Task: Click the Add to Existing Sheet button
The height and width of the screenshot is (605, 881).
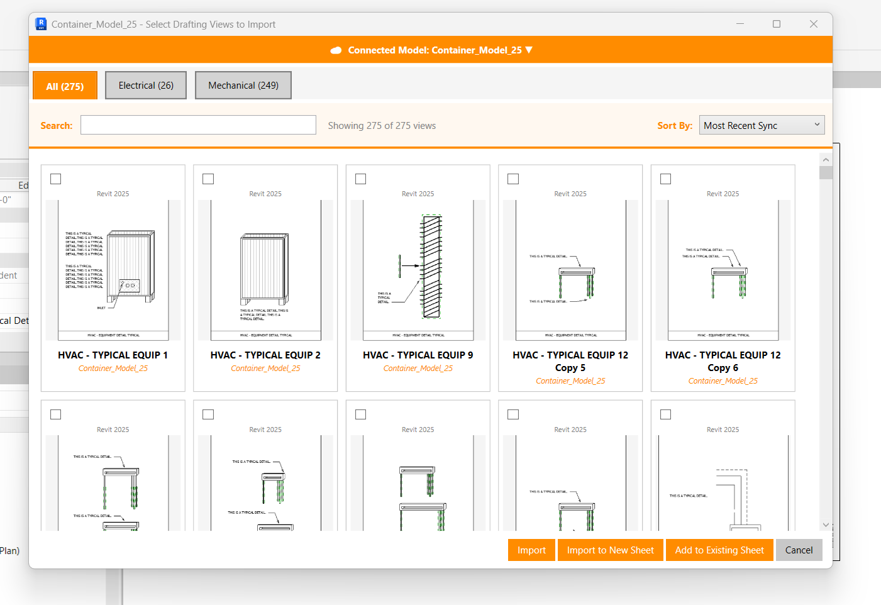Action: (x=719, y=550)
